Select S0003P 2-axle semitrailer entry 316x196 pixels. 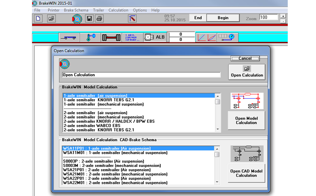pos(138,161)
